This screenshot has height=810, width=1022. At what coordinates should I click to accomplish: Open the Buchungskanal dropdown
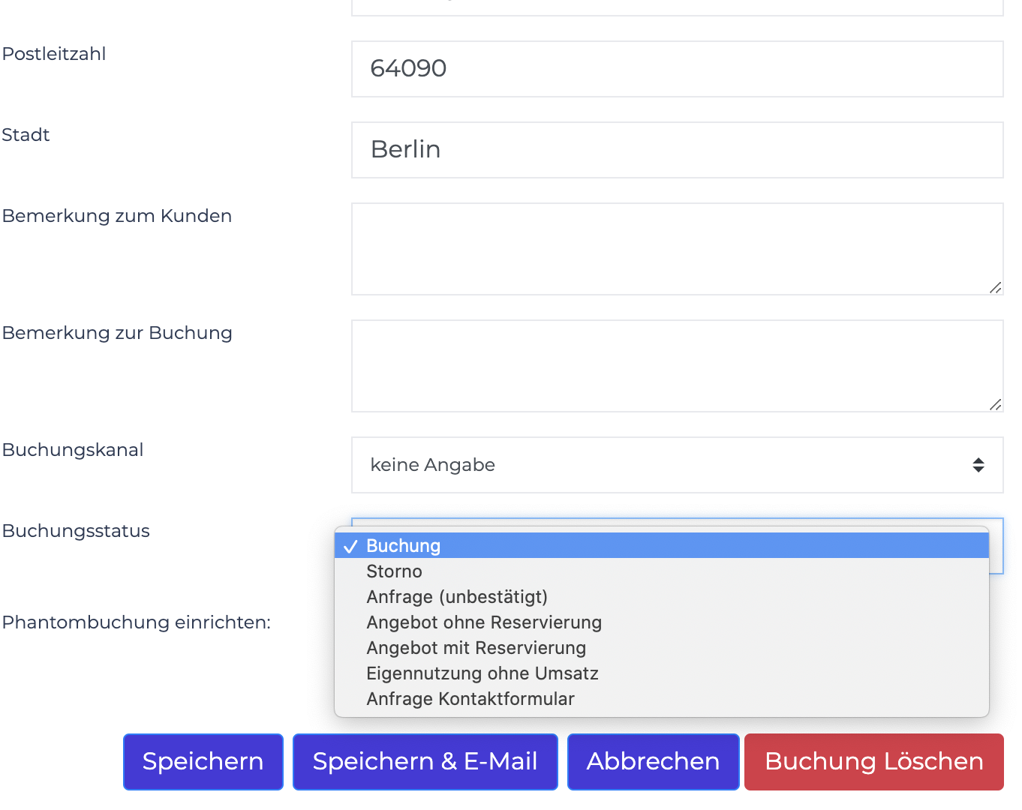677,465
